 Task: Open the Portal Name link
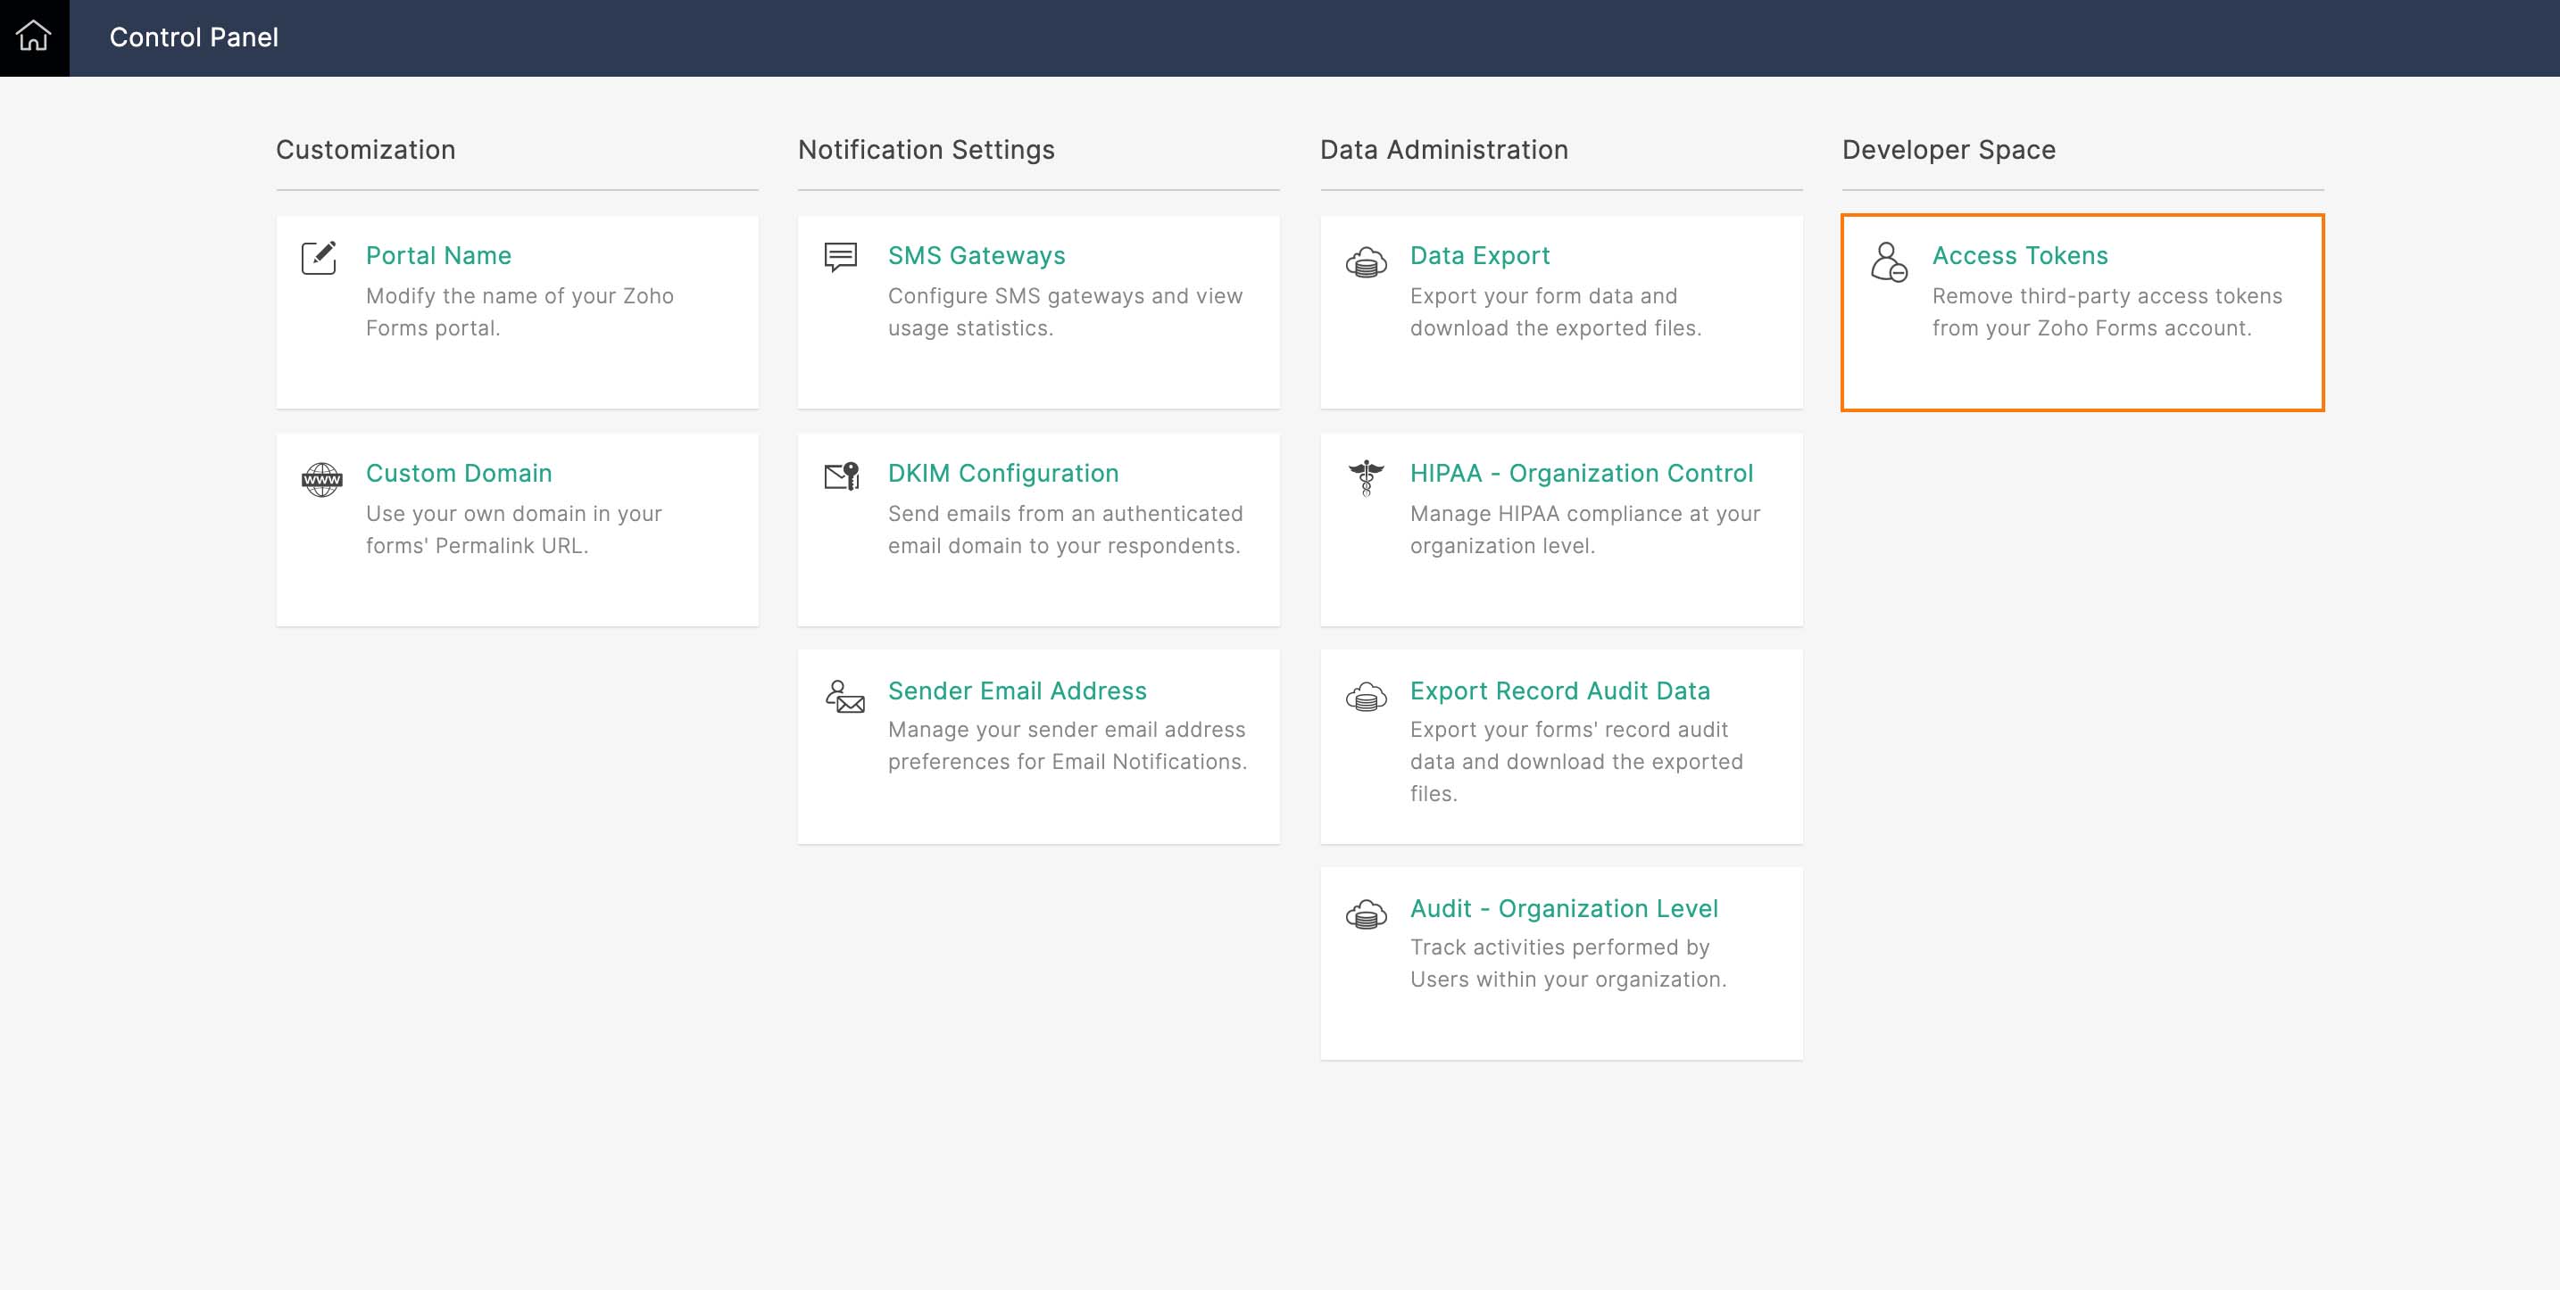[x=438, y=255]
